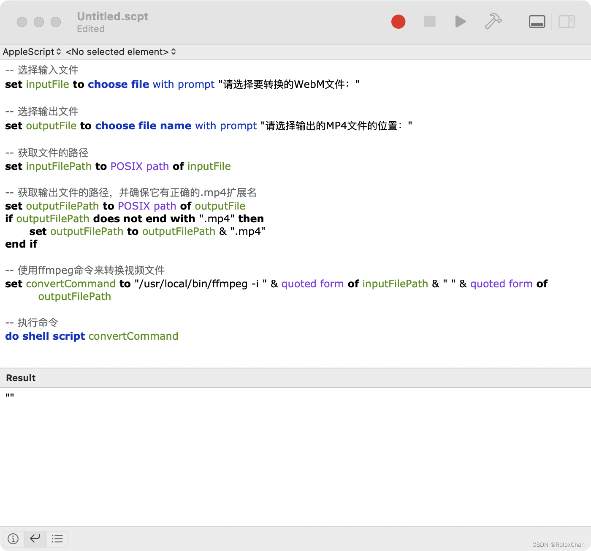The width and height of the screenshot is (591, 551).
Task: Select the Result pane header
Action: 20,378
